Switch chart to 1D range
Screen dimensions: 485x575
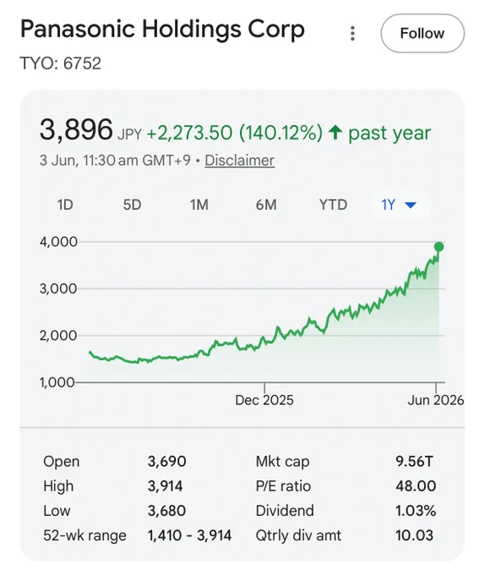tap(65, 205)
